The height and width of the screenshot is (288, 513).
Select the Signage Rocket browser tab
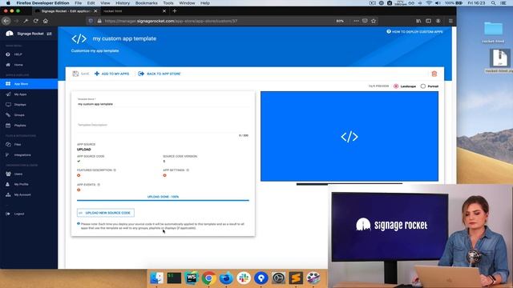point(66,11)
